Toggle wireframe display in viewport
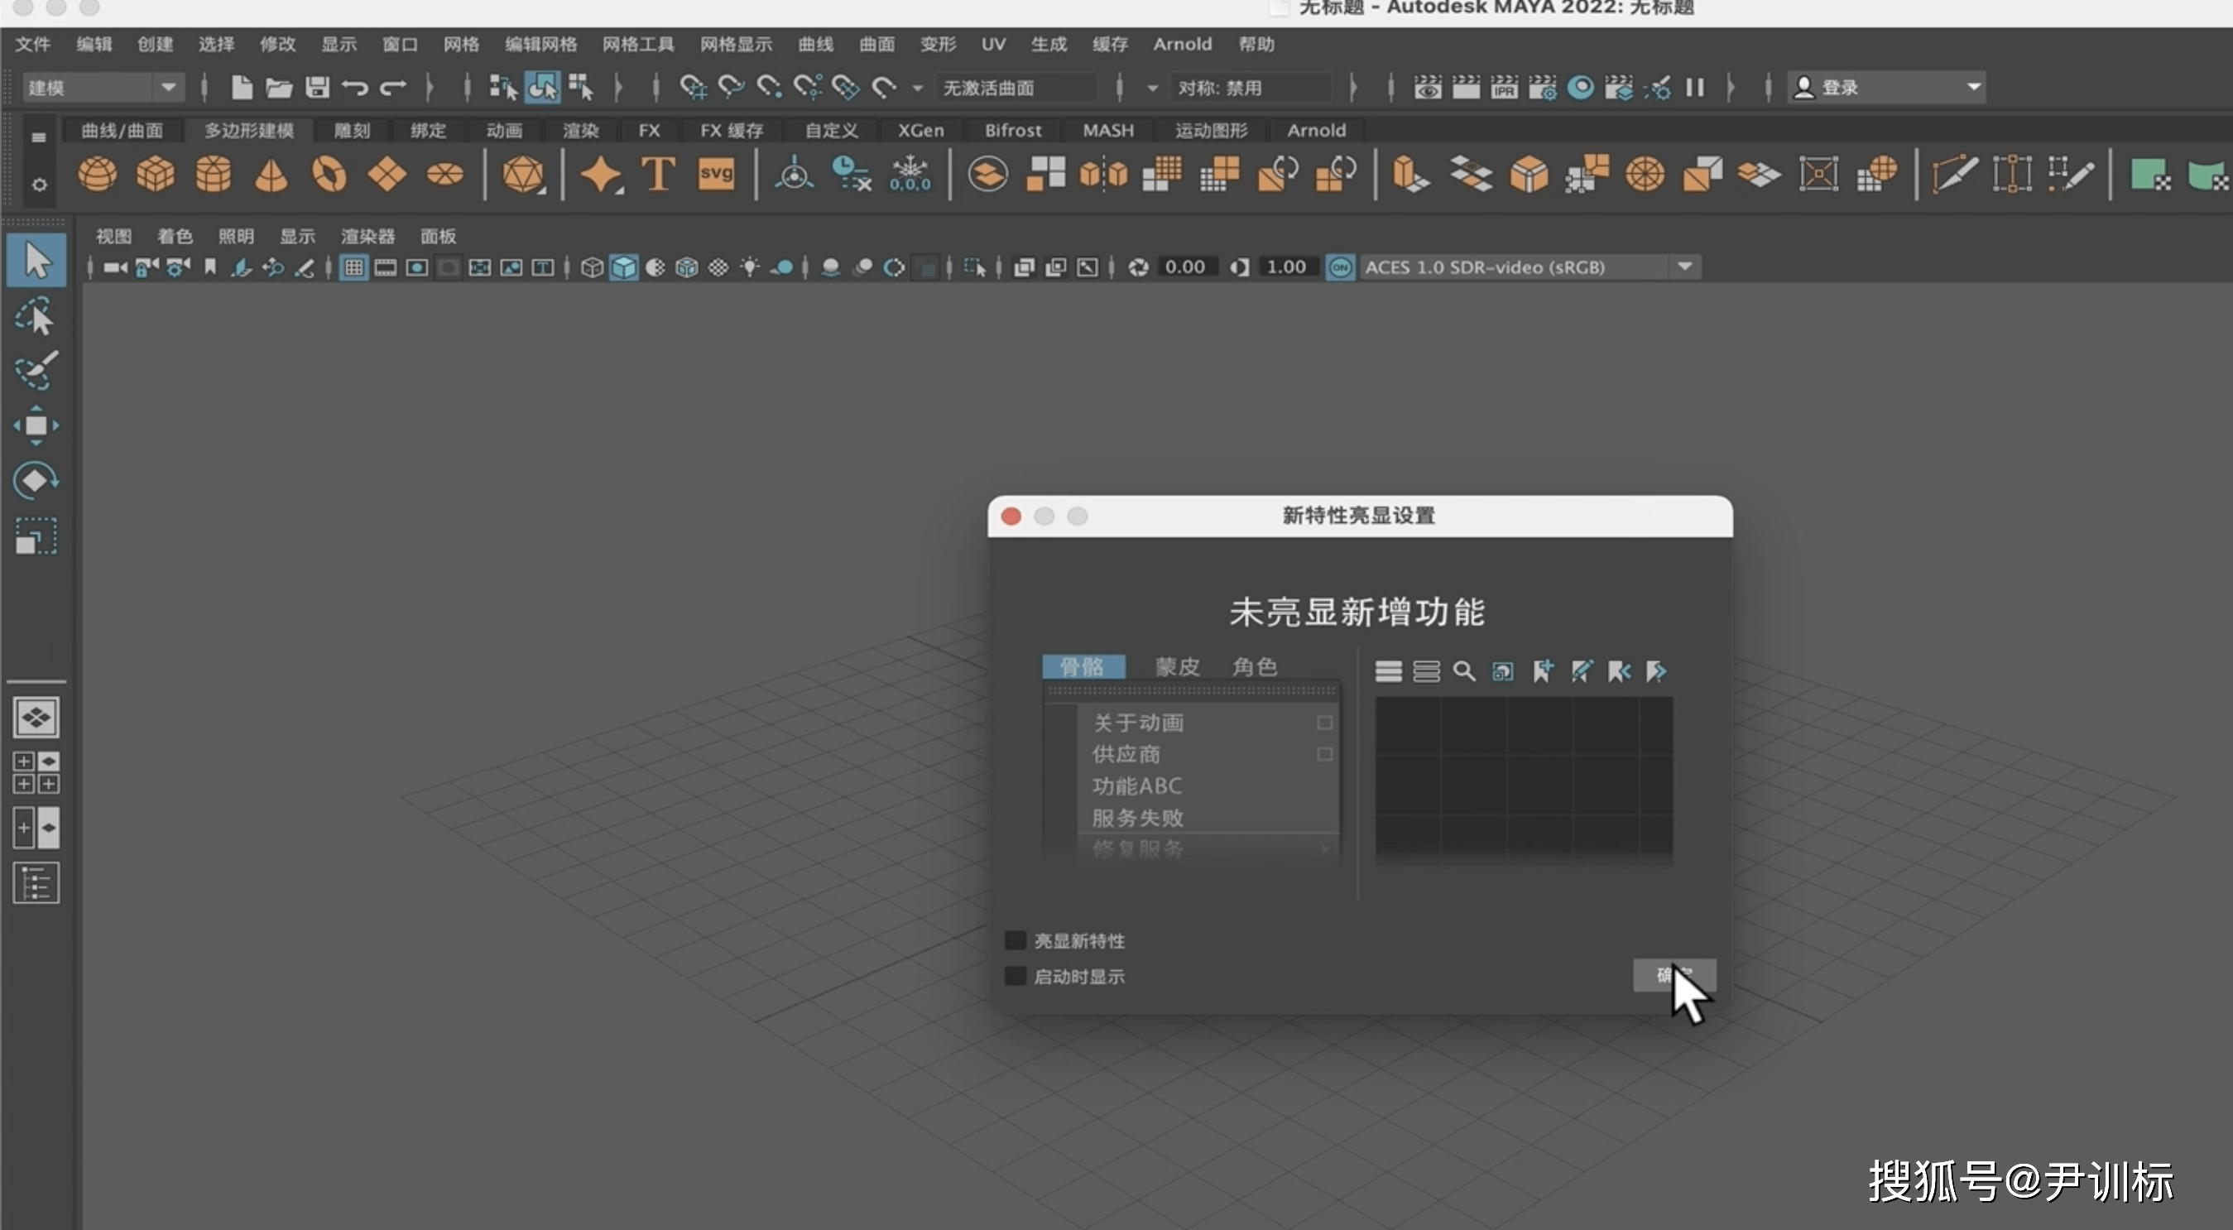This screenshot has height=1230, width=2233. tap(591, 268)
